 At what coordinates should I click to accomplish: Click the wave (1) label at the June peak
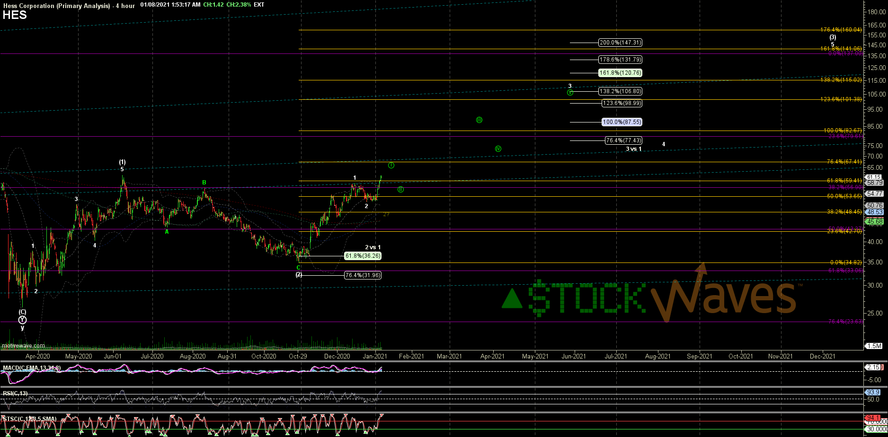click(x=122, y=162)
